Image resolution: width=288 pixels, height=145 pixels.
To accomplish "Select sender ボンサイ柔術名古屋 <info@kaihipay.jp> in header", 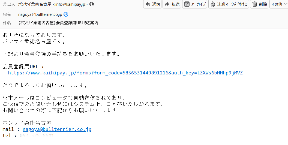I will pyautogui.click(x=53, y=4).
